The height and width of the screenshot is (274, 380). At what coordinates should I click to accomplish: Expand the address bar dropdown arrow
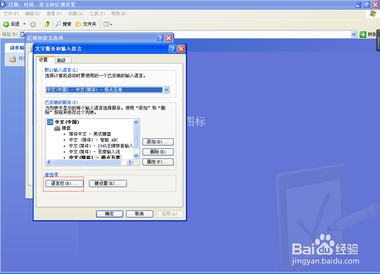353,35
